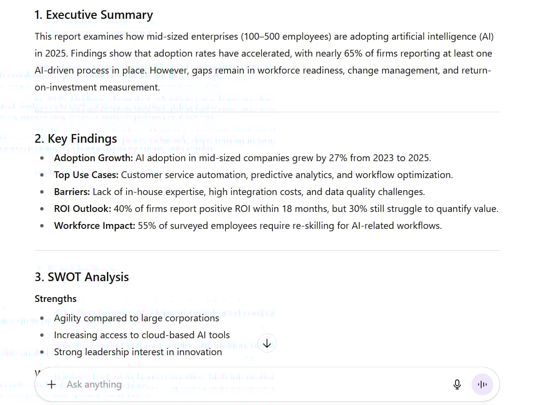The height and width of the screenshot is (405, 547).
Task: Click the plus attach icon
Action: click(52, 385)
